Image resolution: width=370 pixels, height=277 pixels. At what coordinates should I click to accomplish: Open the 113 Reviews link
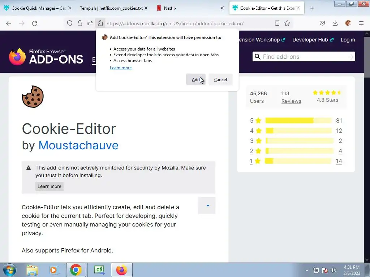[291, 97]
